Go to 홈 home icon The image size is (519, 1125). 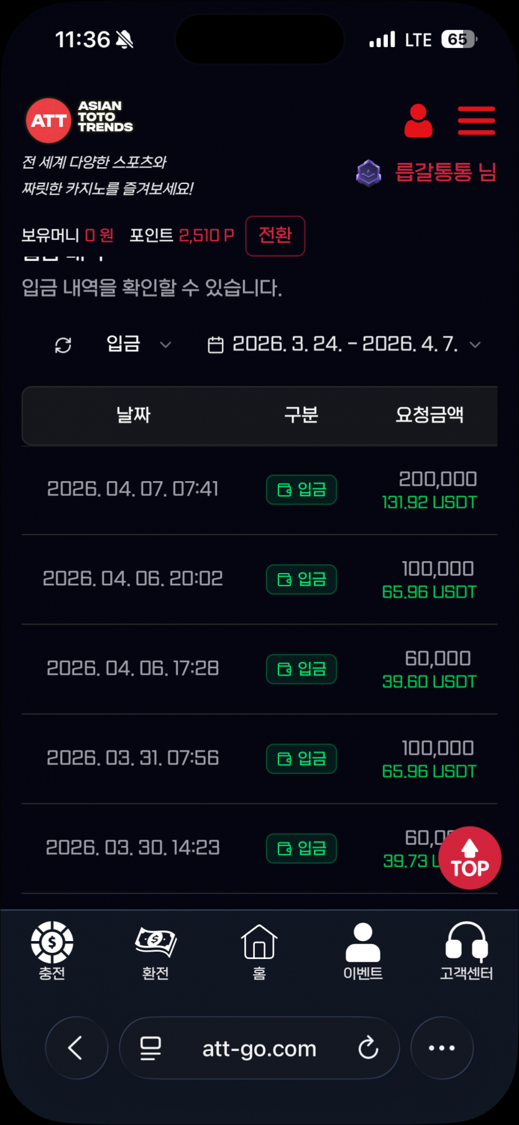[x=259, y=951]
